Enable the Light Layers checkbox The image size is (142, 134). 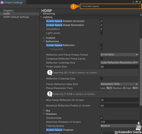click(x=102, y=33)
